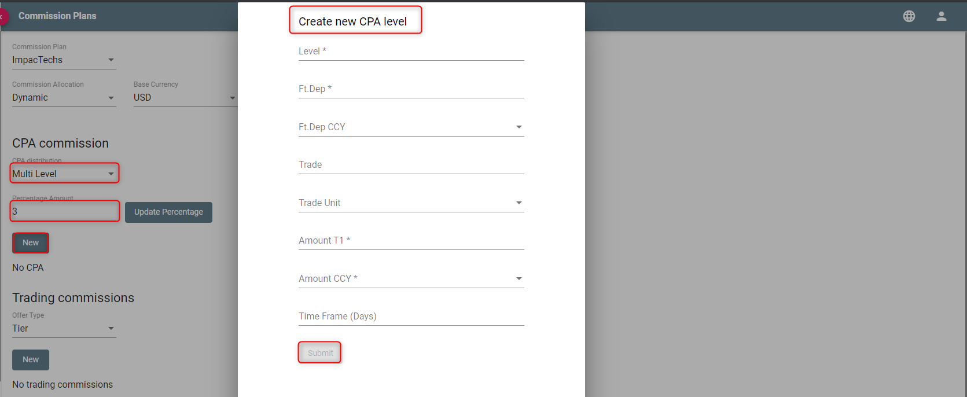The width and height of the screenshot is (967, 397).
Task: Focus the Time Frame (Days) field
Action: 411,317
